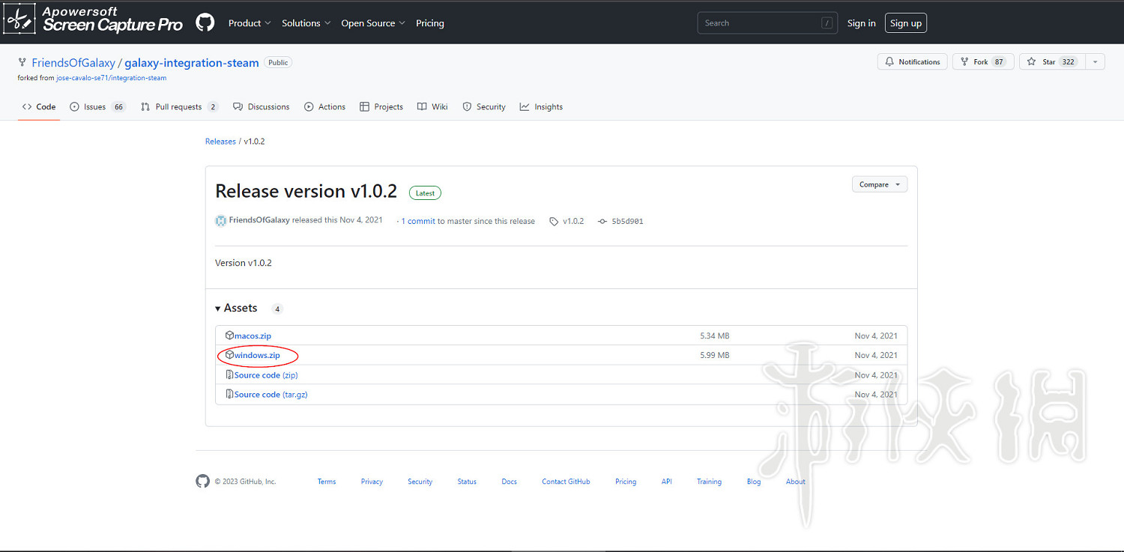Screen dimensions: 1124x552
Task: Click the v1.0.2 tag icon
Action: [554, 222]
